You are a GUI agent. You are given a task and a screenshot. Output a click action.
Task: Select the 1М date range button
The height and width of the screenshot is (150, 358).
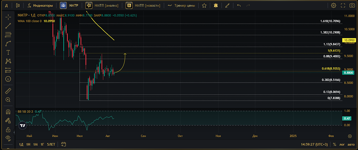click(x=35, y=144)
